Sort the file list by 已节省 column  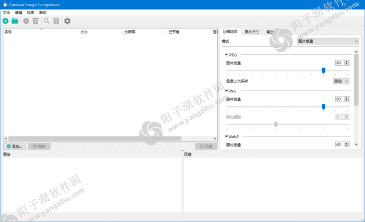tap(189, 32)
